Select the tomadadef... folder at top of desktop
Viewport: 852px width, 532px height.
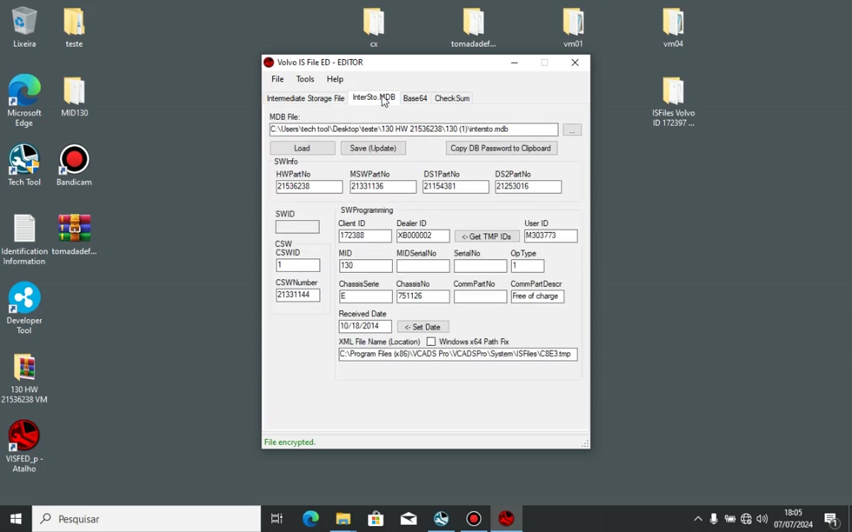[473, 27]
